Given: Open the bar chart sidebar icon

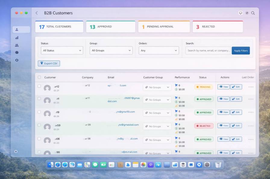Looking at the screenshot, I should (x=17, y=37).
